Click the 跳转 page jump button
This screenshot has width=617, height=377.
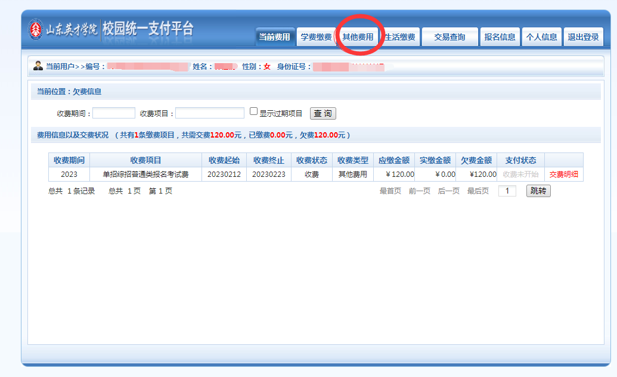tap(538, 191)
